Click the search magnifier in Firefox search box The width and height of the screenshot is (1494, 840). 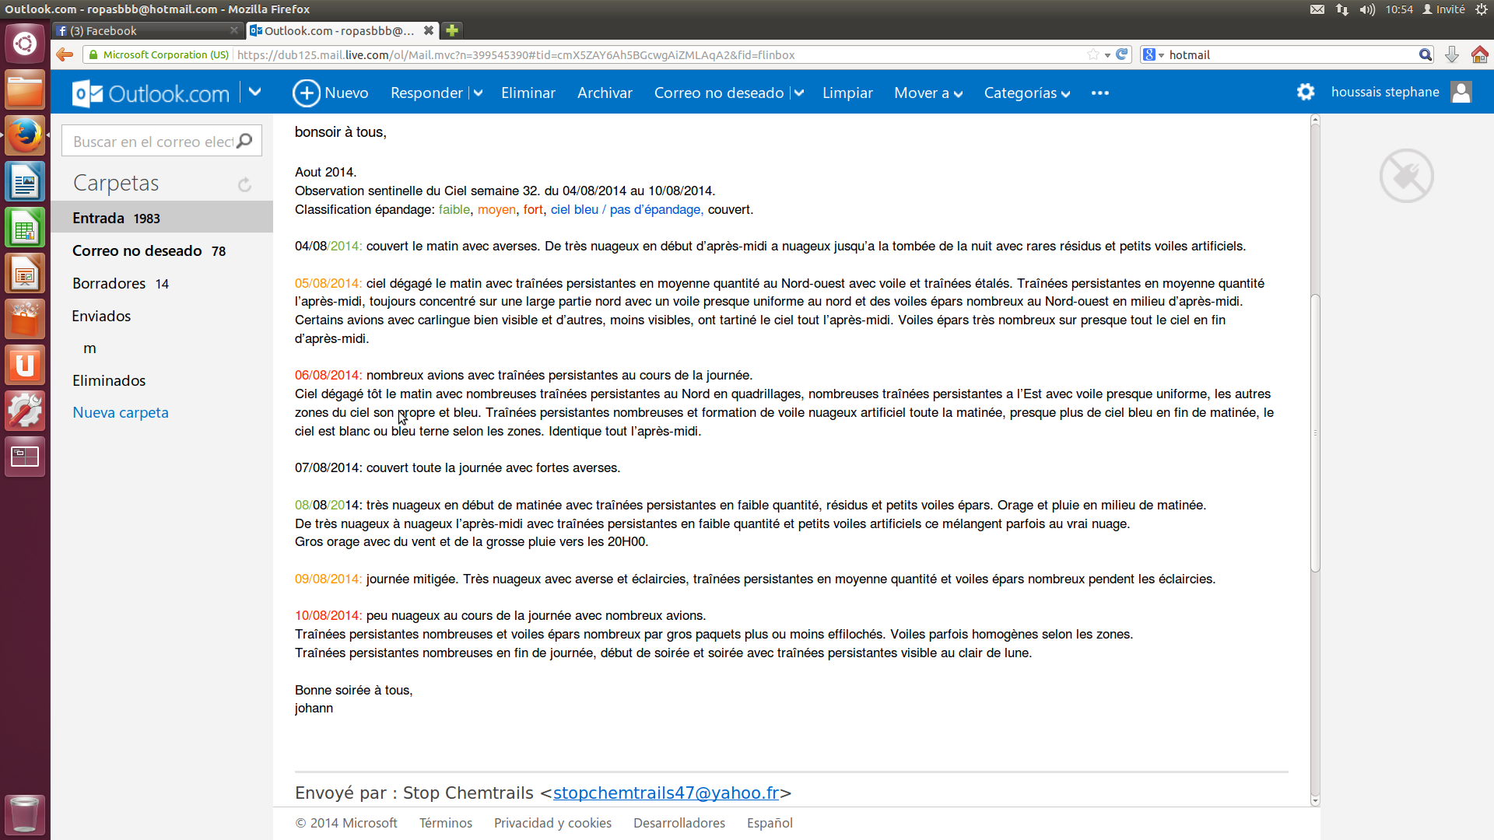pyautogui.click(x=1425, y=54)
